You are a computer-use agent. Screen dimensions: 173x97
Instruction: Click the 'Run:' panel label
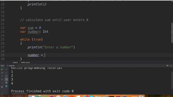[x=3, y=66]
